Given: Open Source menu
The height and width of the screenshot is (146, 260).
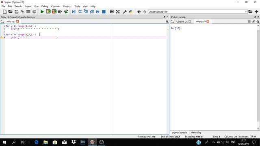Looking at the screenshot, I should point(28,6).
